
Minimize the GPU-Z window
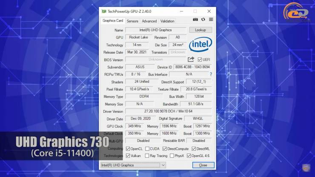(x=181, y=11)
